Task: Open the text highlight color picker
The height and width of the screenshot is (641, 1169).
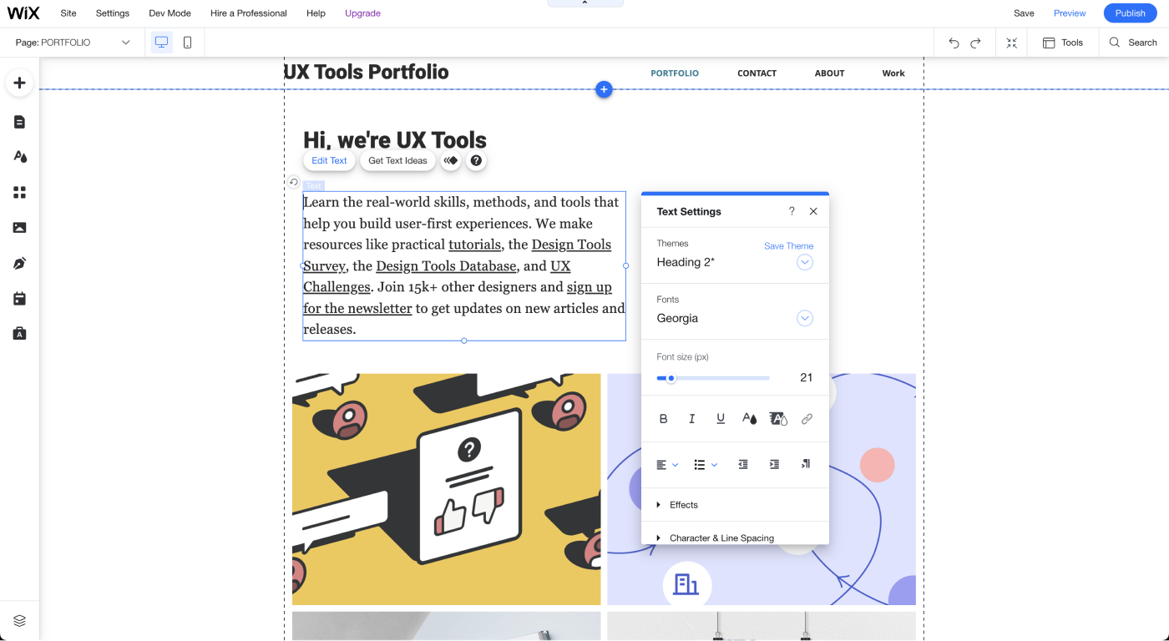Action: coord(778,419)
